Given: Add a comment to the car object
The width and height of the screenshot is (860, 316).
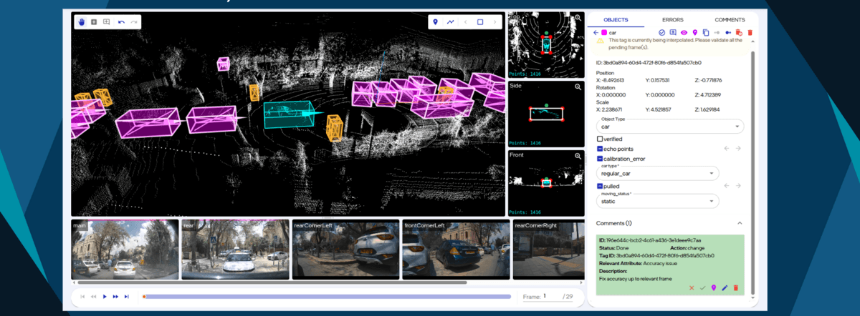Looking at the screenshot, I should (673, 32).
